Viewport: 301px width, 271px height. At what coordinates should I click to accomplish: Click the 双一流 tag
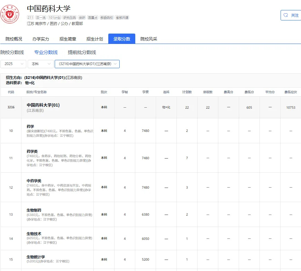(x=41, y=17)
